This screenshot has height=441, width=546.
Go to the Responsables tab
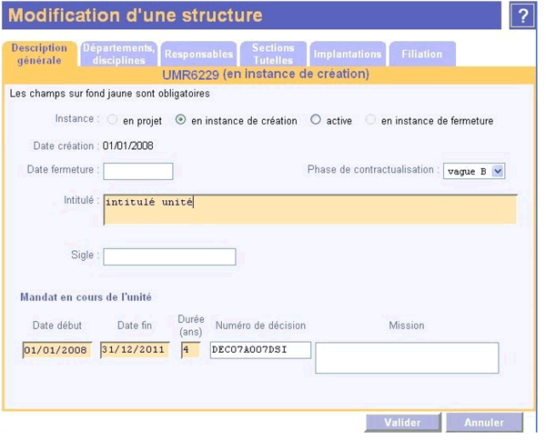pyautogui.click(x=198, y=54)
